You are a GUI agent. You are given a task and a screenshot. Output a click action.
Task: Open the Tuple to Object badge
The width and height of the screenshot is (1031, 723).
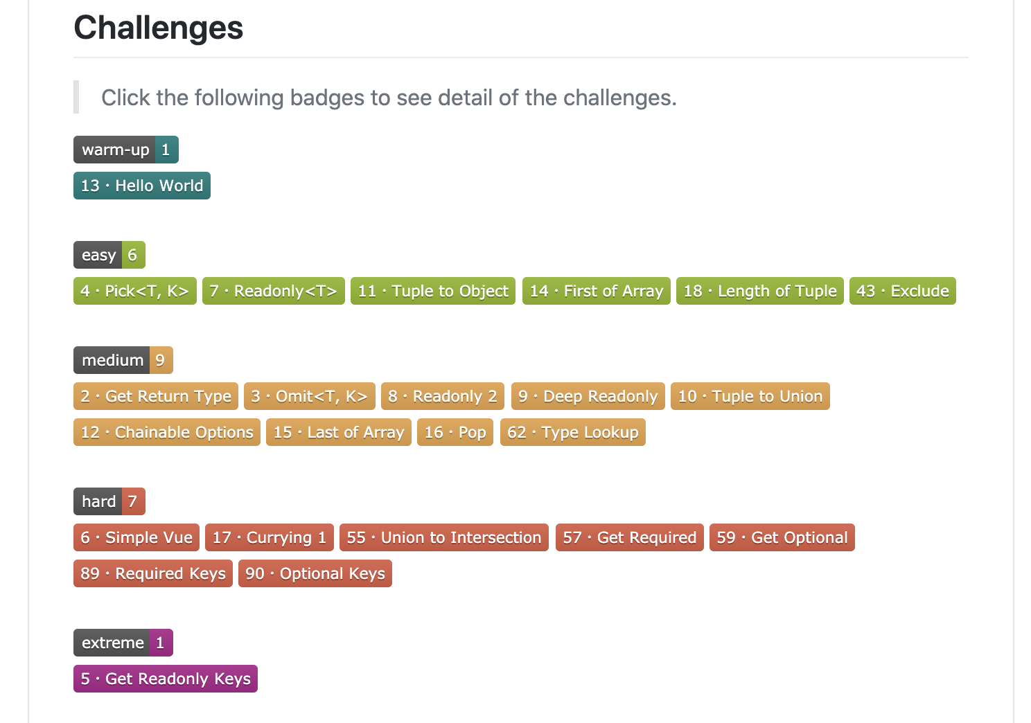tap(433, 291)
